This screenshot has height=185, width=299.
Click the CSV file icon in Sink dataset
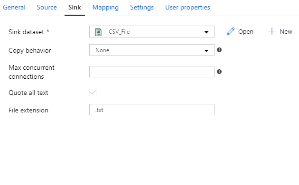tap(98, 32)
